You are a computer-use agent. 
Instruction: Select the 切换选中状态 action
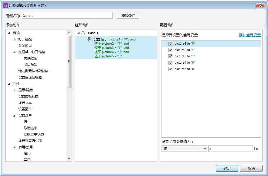(x=34, y=134)
